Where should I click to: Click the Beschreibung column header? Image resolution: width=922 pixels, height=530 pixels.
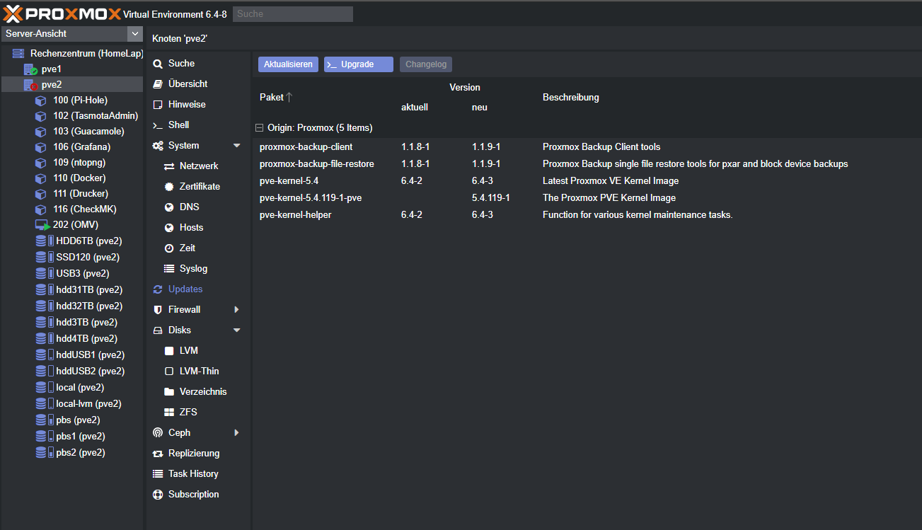[x=571, y=98]
